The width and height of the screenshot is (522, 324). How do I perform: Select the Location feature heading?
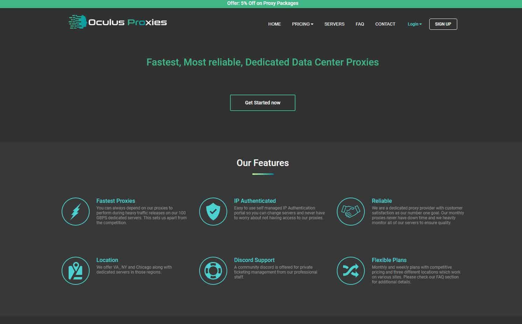coord(107,260)
